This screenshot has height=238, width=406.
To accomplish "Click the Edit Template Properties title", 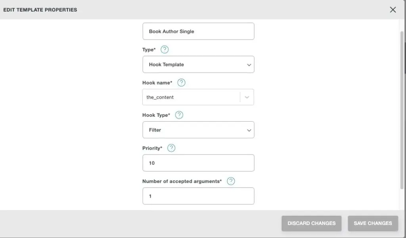I will coord(40,10).
